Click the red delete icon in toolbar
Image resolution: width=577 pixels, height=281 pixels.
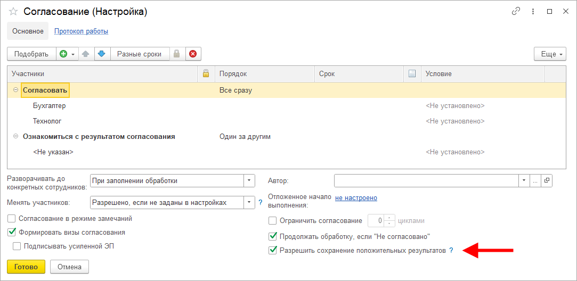pos(193,54)
